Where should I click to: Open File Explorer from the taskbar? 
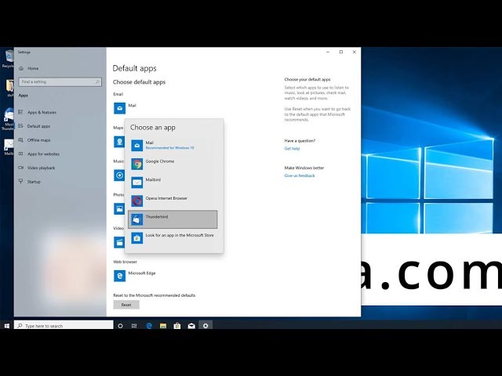coord(163,326)
